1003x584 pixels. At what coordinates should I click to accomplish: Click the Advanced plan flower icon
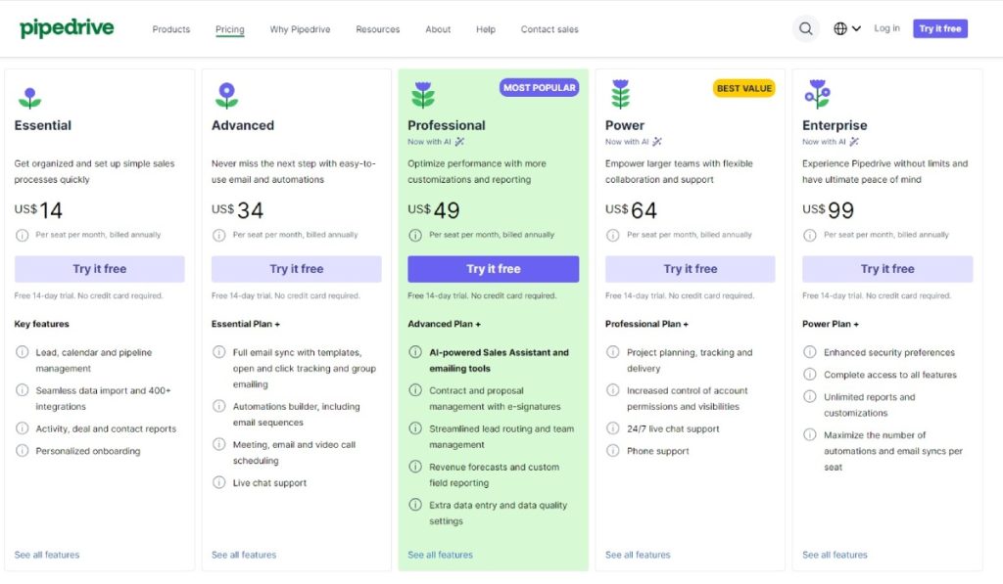coord(226,95)
